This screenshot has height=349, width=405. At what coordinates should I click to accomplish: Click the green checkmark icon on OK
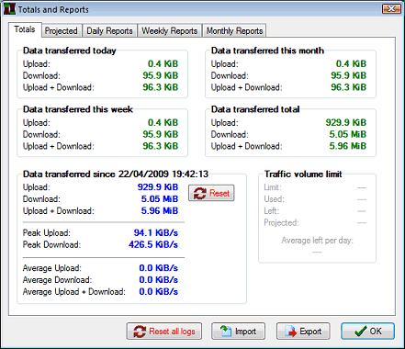(361, 332)
